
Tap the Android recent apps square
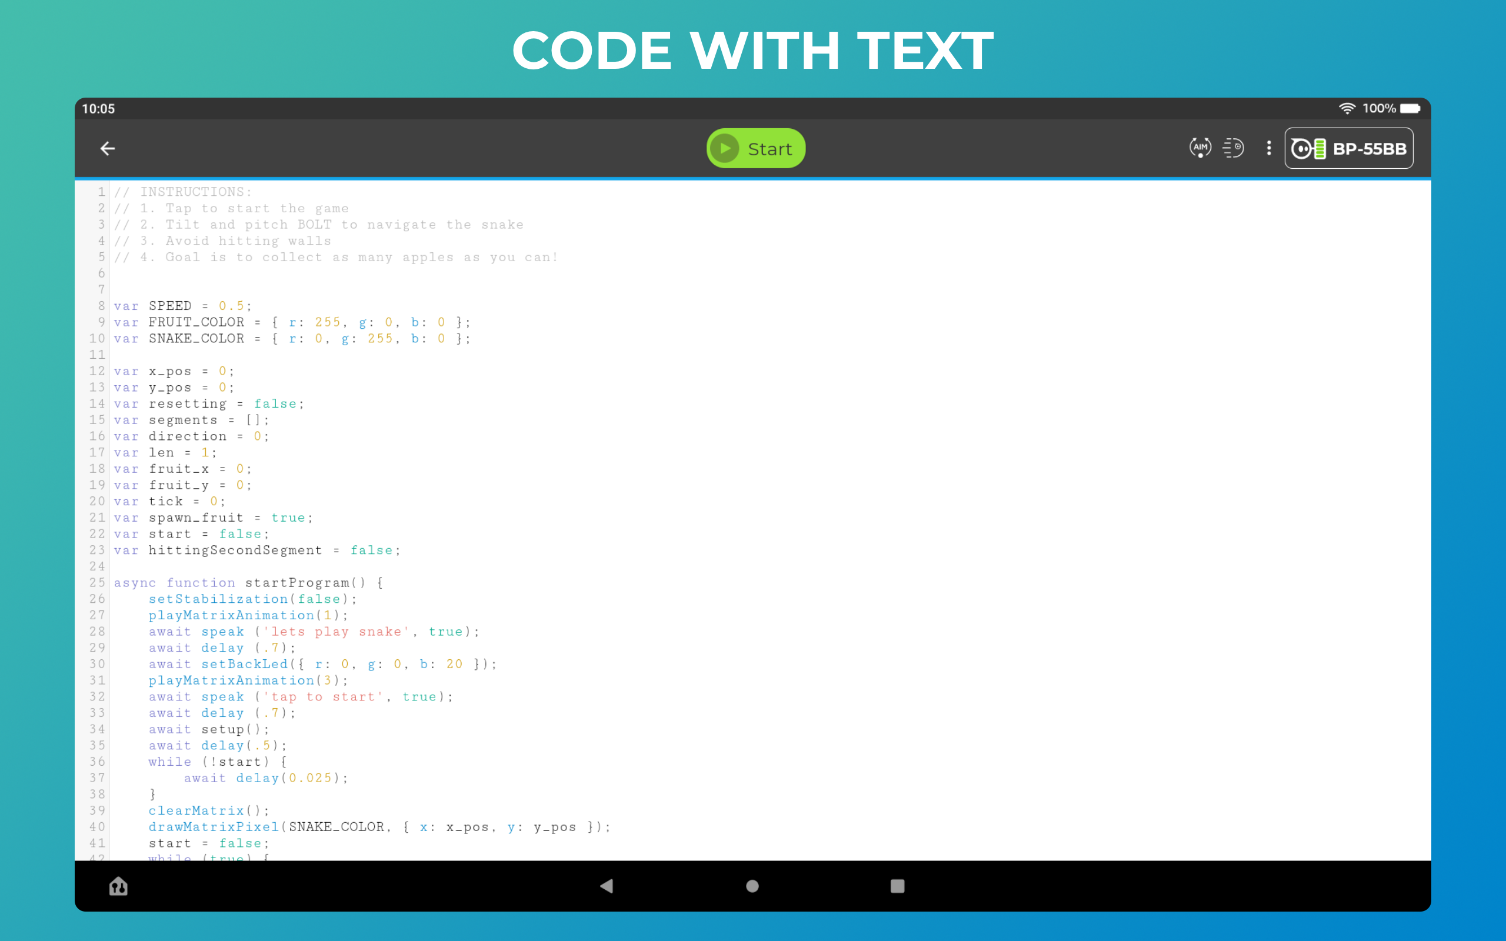click(x=897, y=886)
